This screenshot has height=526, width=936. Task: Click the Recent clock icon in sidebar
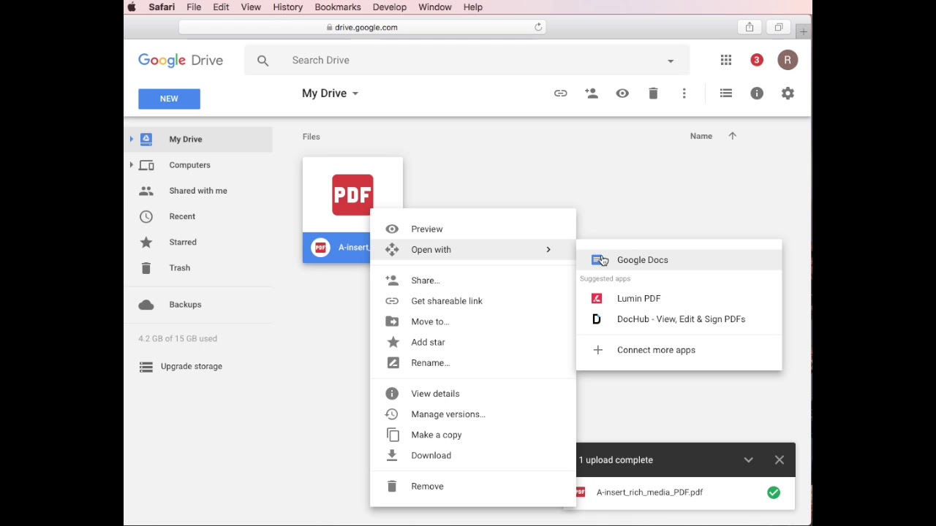coord(146,216)
